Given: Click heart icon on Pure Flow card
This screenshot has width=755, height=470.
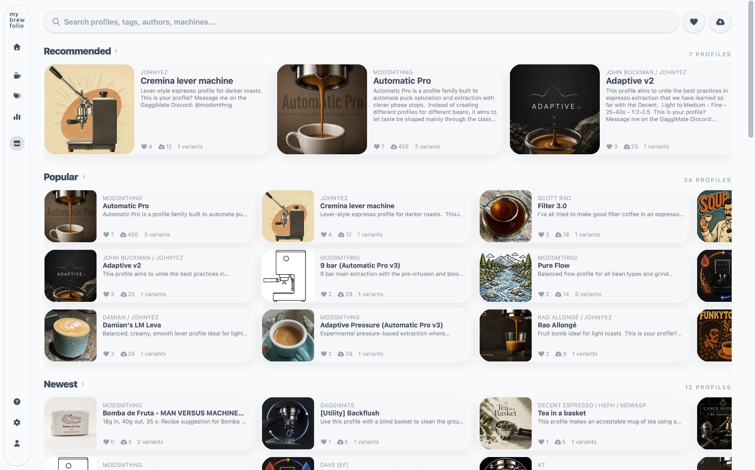Looking at the screenshot, I should click(541, 294).
